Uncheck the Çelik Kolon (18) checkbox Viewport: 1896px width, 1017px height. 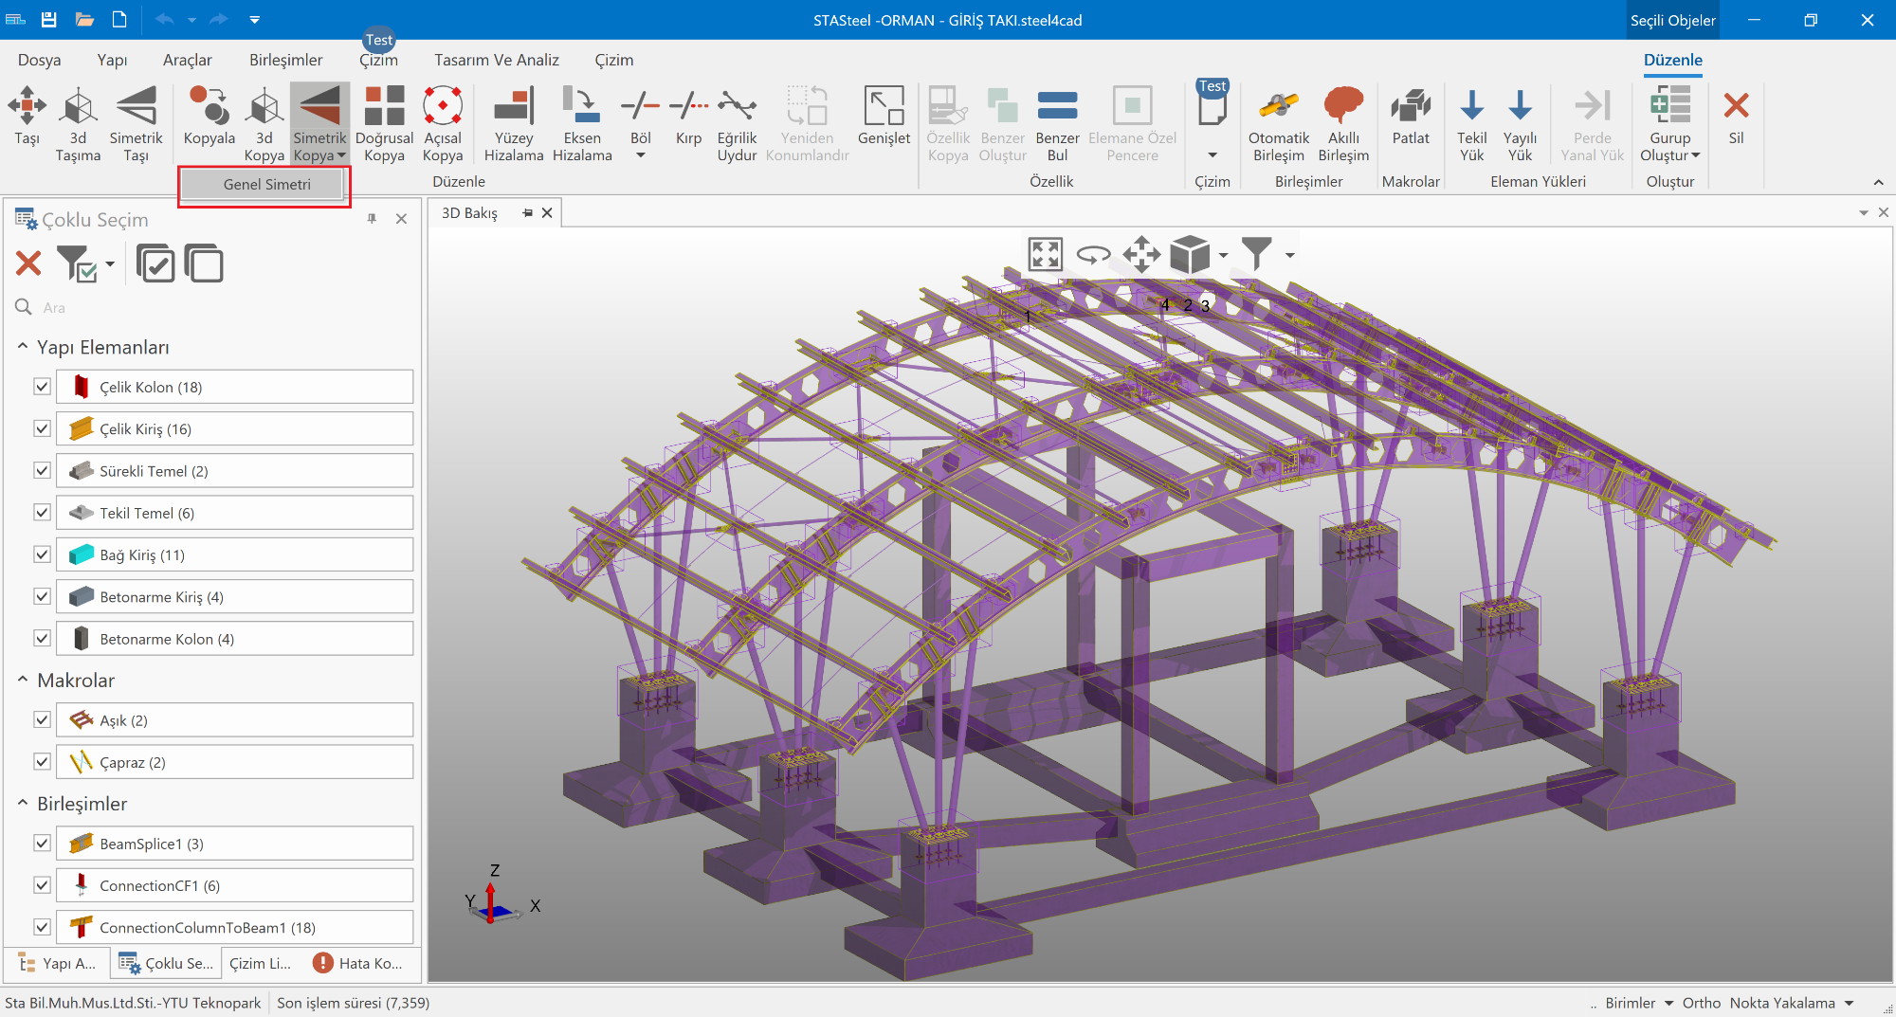click(42, 387)
